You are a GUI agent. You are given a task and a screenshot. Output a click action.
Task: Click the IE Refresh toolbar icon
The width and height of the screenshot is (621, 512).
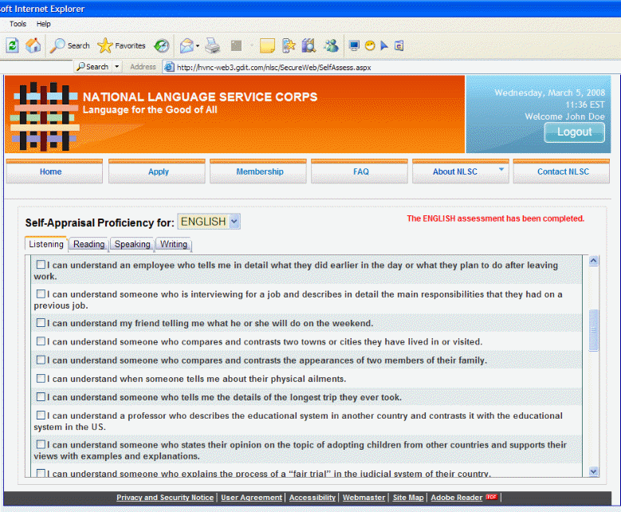click(x=12, y=45)
